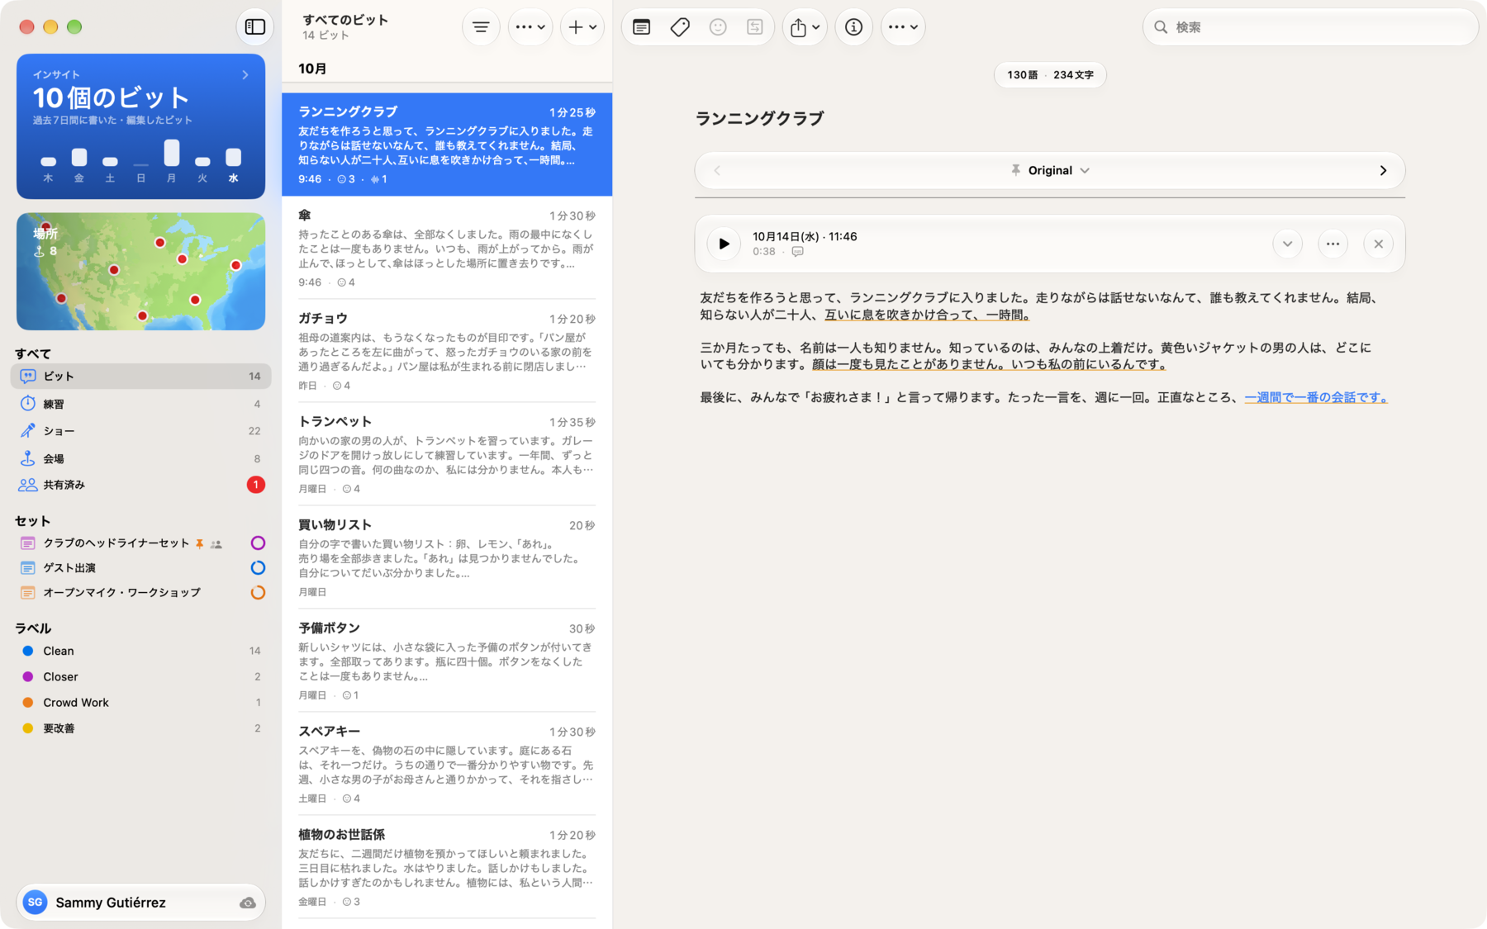
Task: Go to next version arrow
Action: (x=1383, y=171)
